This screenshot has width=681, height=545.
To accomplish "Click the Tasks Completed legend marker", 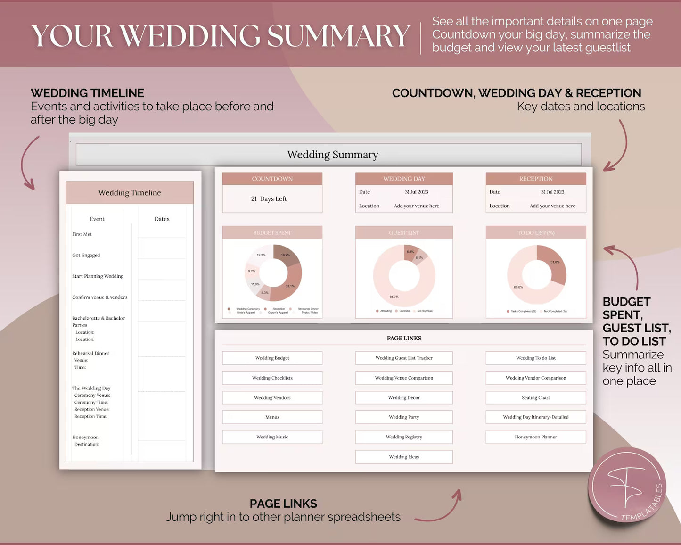I will click(x=508, y=311).
